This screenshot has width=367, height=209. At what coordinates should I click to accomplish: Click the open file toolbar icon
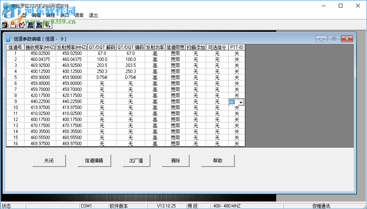tap(5, 24)
